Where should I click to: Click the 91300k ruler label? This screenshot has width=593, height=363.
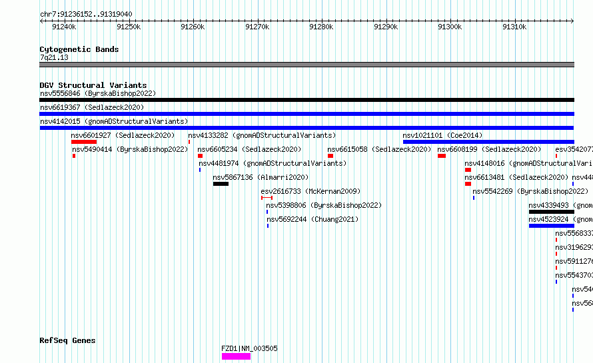pyautogui.click(x=450, y=27)
